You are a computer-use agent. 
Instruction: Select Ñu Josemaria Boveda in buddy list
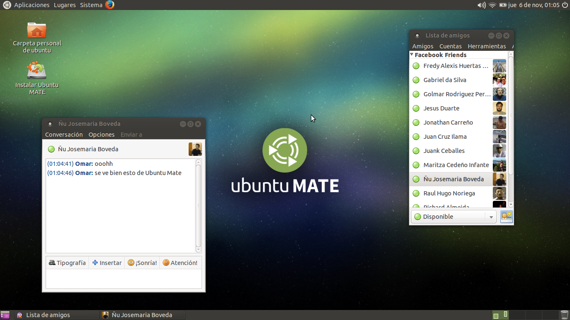point(458,179)
